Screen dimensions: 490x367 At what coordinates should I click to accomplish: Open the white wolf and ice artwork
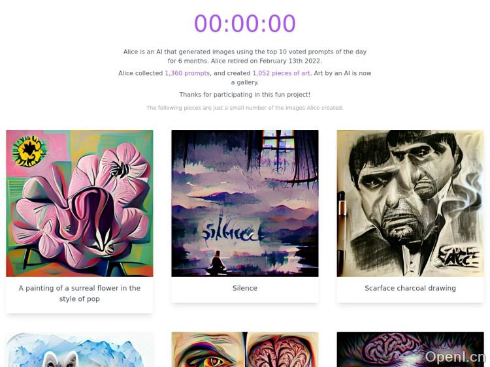pyautogui.click(x=79, y=349)
